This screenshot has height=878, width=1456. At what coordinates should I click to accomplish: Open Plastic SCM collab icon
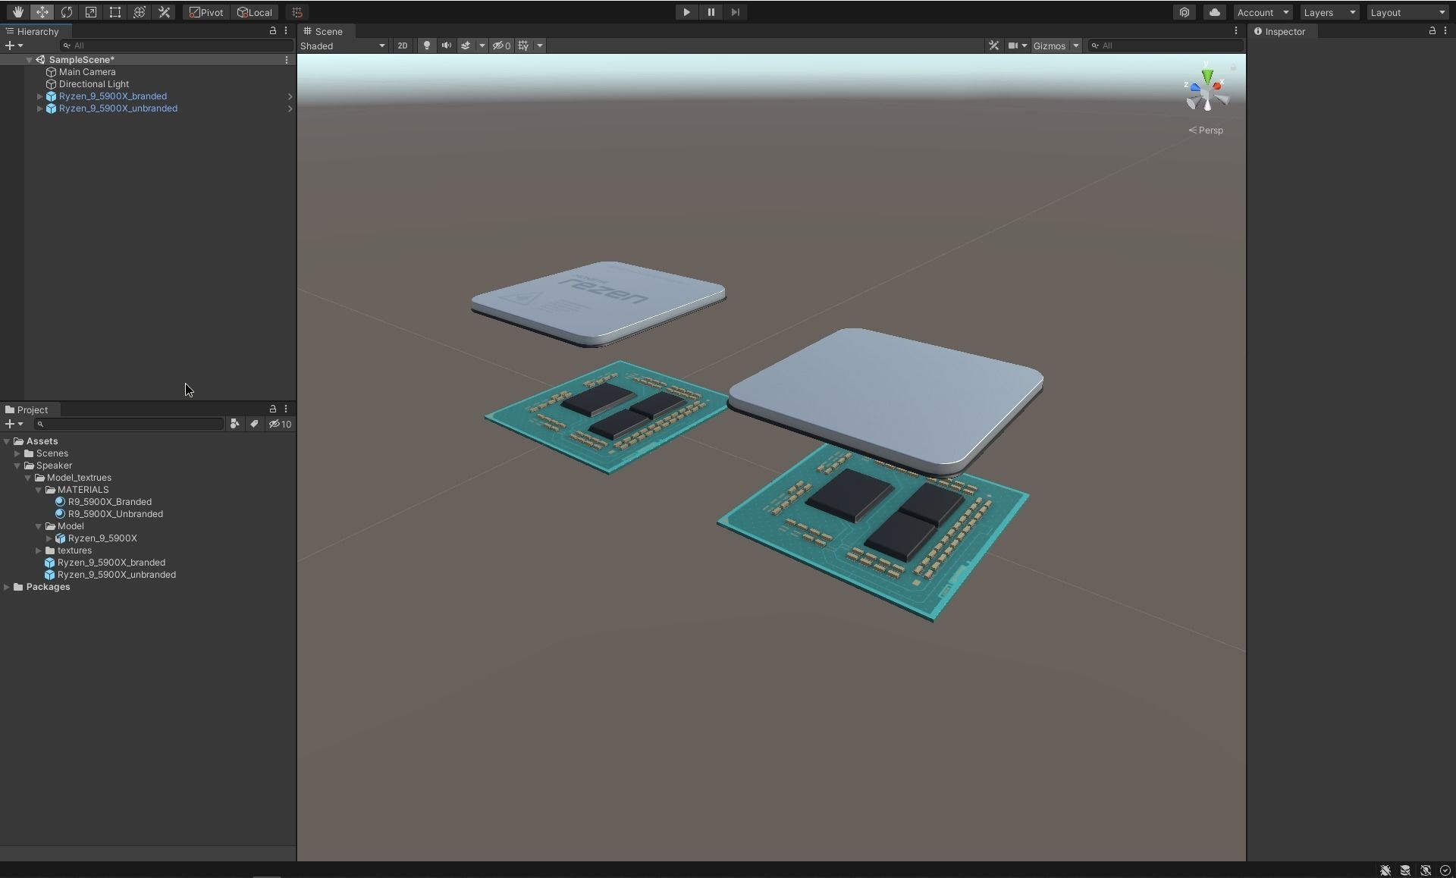point(1185,12)
